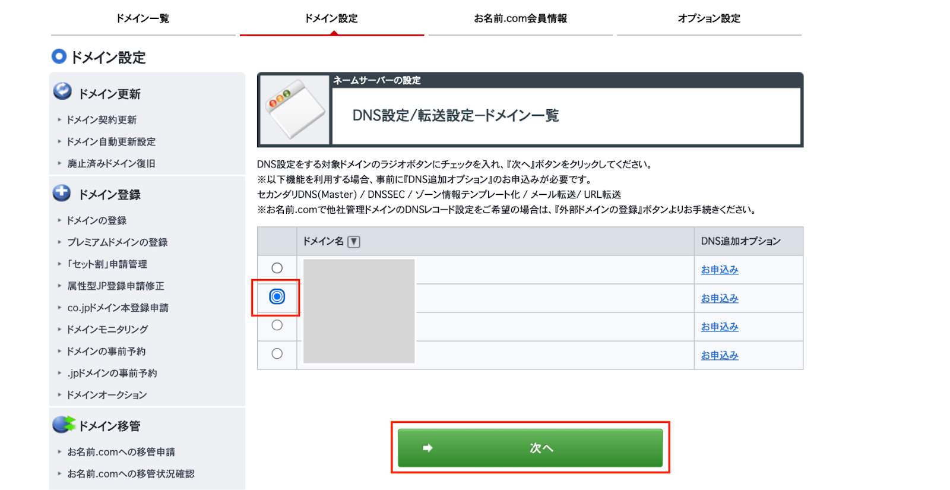Click the ドメイン移管 globe arrow icon
The image size is (950, 490).
[64, 424]
